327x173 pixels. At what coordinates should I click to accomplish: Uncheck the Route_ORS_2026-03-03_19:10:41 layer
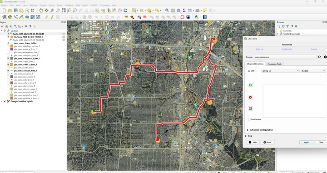pos(8,34)
